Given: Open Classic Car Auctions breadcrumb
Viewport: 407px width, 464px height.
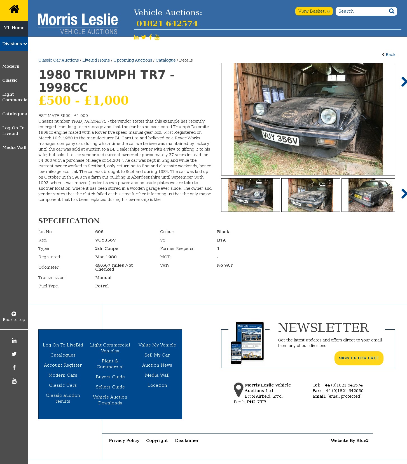Looking at the screenshot, I should pos(59,60).
